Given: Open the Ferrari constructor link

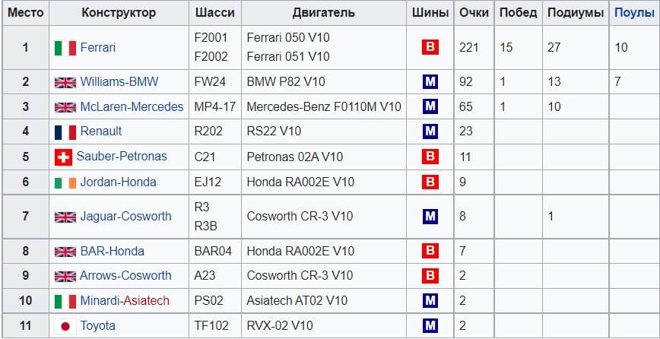Looking at the screenshot, I should [98, 48].
